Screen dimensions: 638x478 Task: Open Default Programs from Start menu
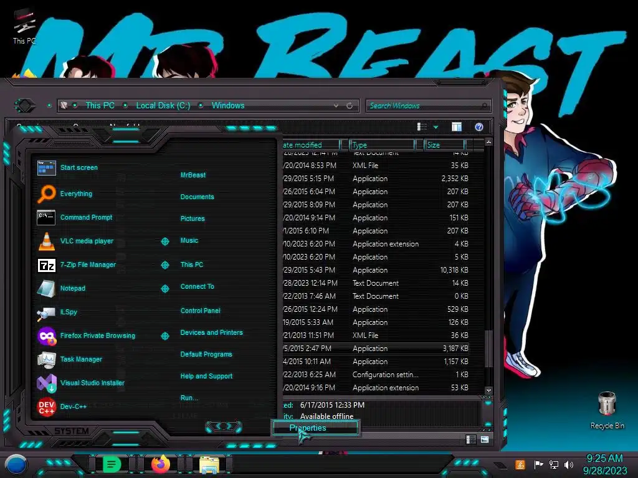click(206, 354)
